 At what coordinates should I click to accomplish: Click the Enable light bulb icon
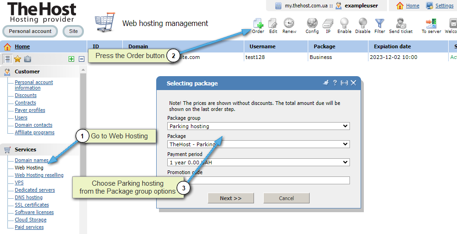[x=344, y=23]
